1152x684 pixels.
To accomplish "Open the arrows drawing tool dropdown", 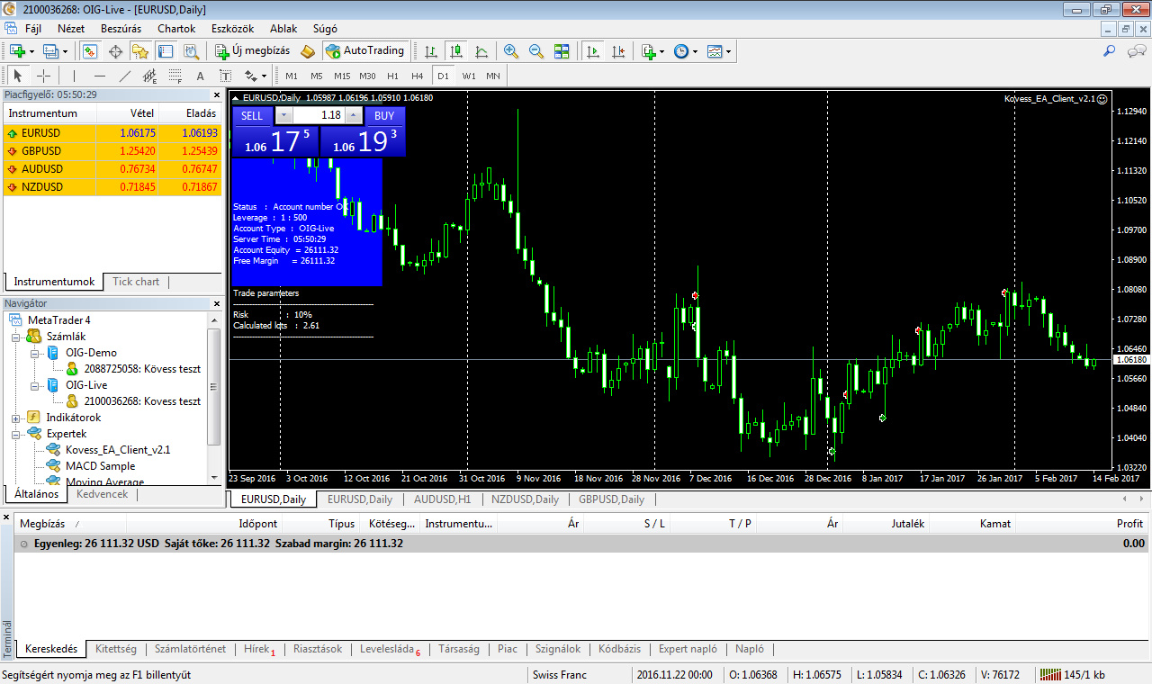I will pyautogui.click(x=263, y=76).
